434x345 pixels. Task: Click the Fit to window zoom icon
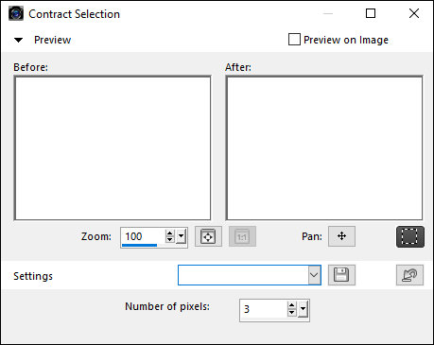208,236
